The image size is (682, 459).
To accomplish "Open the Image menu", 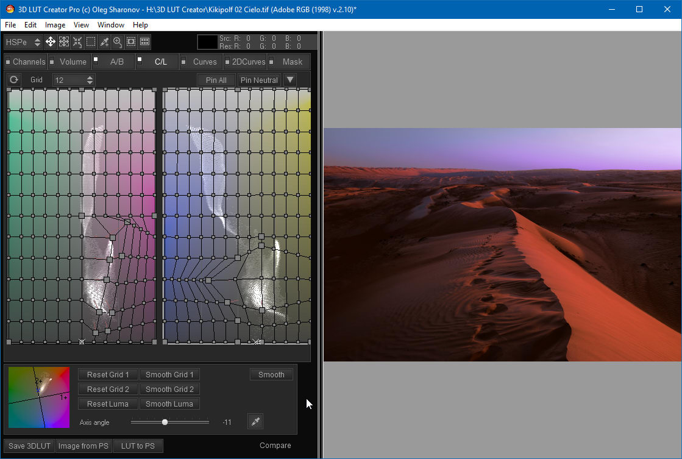I will tap(55, 25).
